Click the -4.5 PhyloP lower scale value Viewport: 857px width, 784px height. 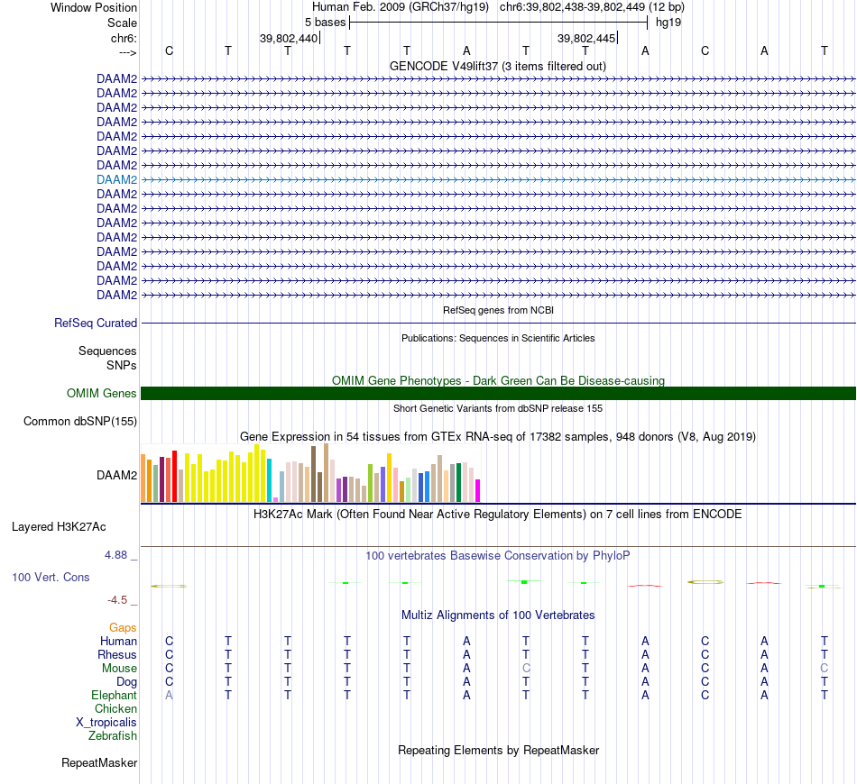point(117,600)
